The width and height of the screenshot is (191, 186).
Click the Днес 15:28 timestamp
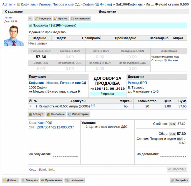(x=11, y=21)
